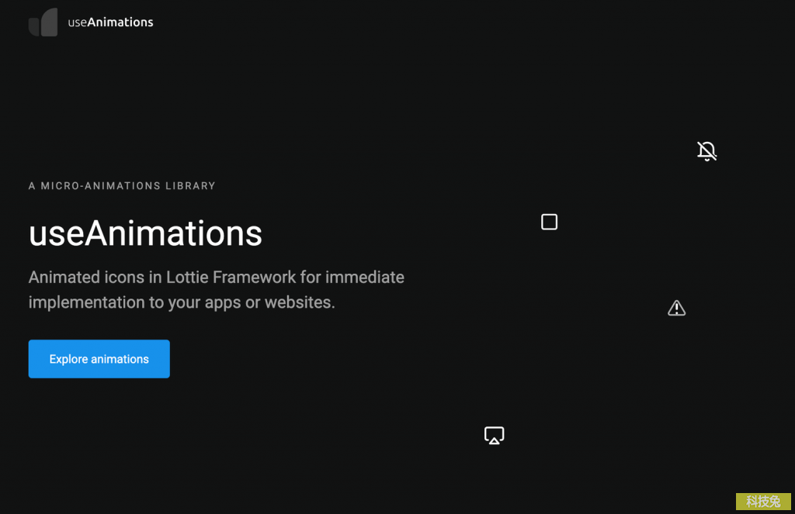Open the useAnimations brand name link
The width and height of the screenshot is (795, 514).
(110, 22)
